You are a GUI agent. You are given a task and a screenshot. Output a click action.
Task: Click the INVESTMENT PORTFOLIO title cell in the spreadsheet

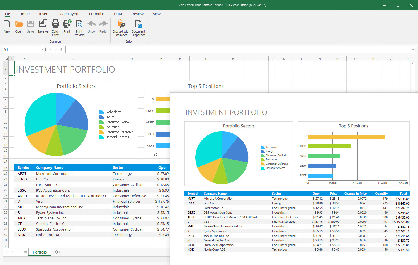[x=65, y=69]
